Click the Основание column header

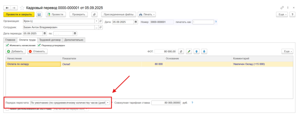click(x=198, y=59)
